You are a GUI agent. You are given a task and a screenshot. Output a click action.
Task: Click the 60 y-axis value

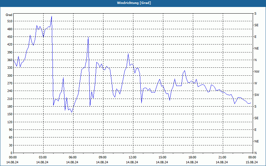point(11,137)
